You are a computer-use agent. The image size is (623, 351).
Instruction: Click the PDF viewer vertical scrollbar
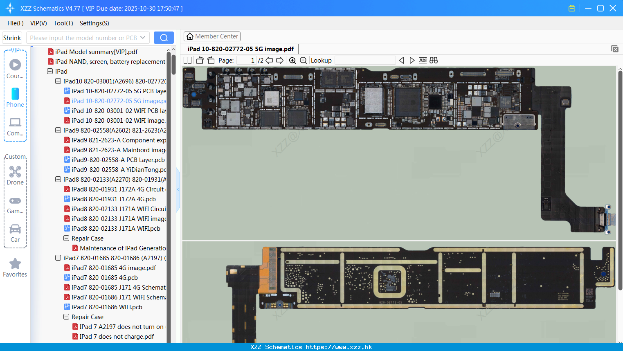tap(620, 180)
